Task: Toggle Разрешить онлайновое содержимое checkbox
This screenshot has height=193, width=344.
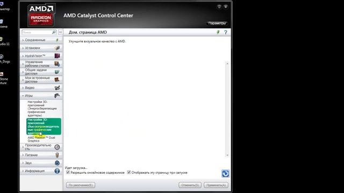Action: 68,173
